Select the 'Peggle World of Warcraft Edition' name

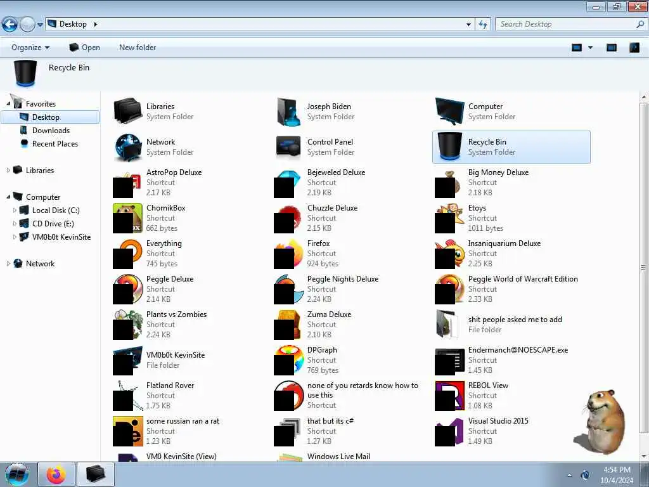pos(523,279)
